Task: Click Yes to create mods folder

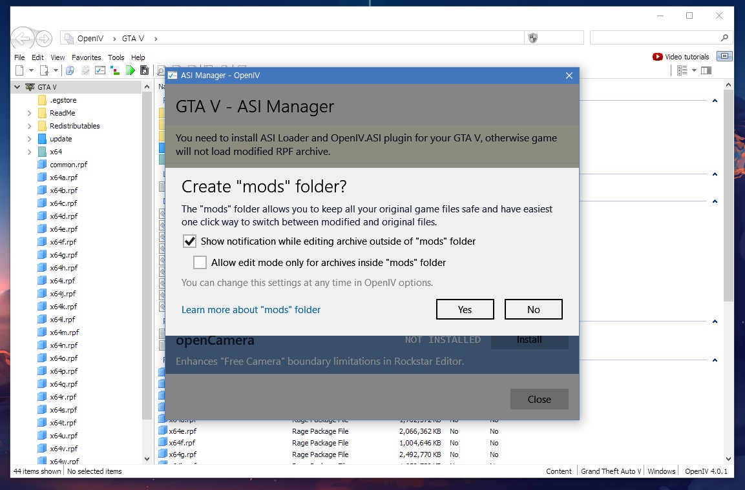Action: pyautogui.click(x=465, y=310)
